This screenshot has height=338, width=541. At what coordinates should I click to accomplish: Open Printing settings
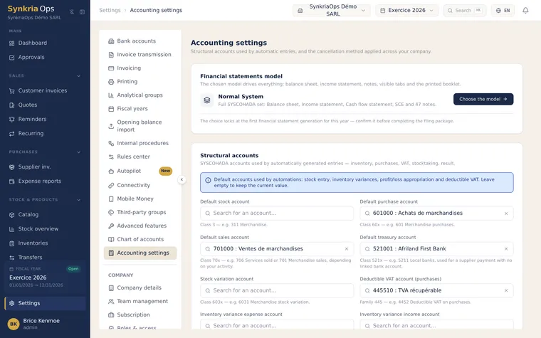tap(140, 82)
